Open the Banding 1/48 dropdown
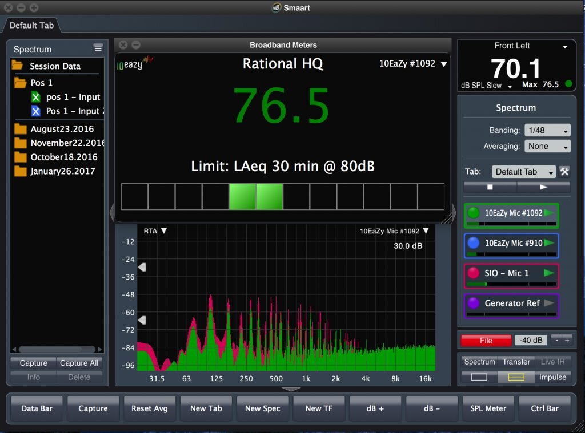Screen dimensions: 585x433 (547, 130)
